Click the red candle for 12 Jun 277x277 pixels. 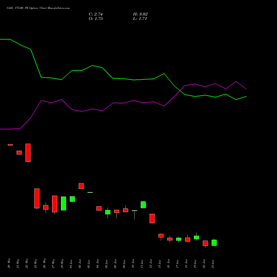152,218
